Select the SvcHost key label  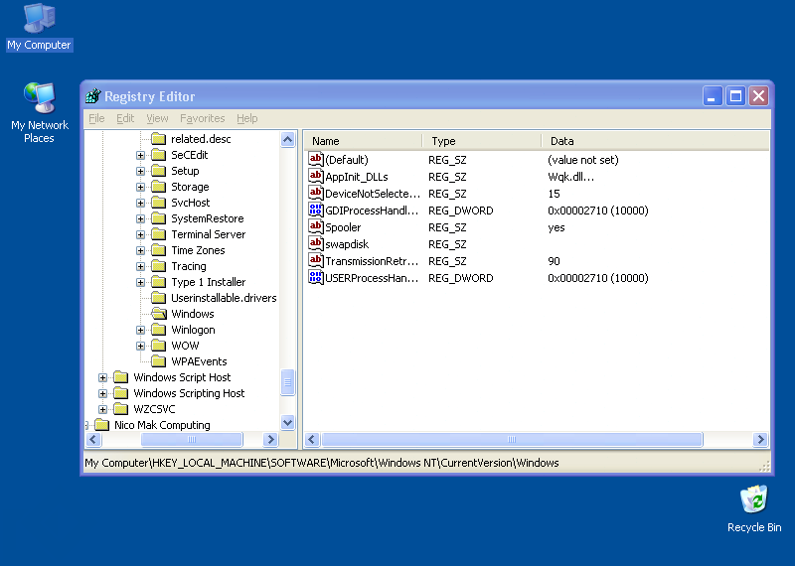pos(190,203)
